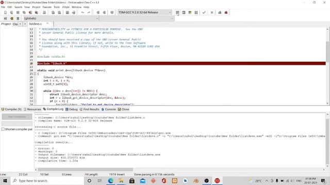Open the Find Results tab
The width and height of the screenshot is (330, 185).
click(x=89, y=109)
